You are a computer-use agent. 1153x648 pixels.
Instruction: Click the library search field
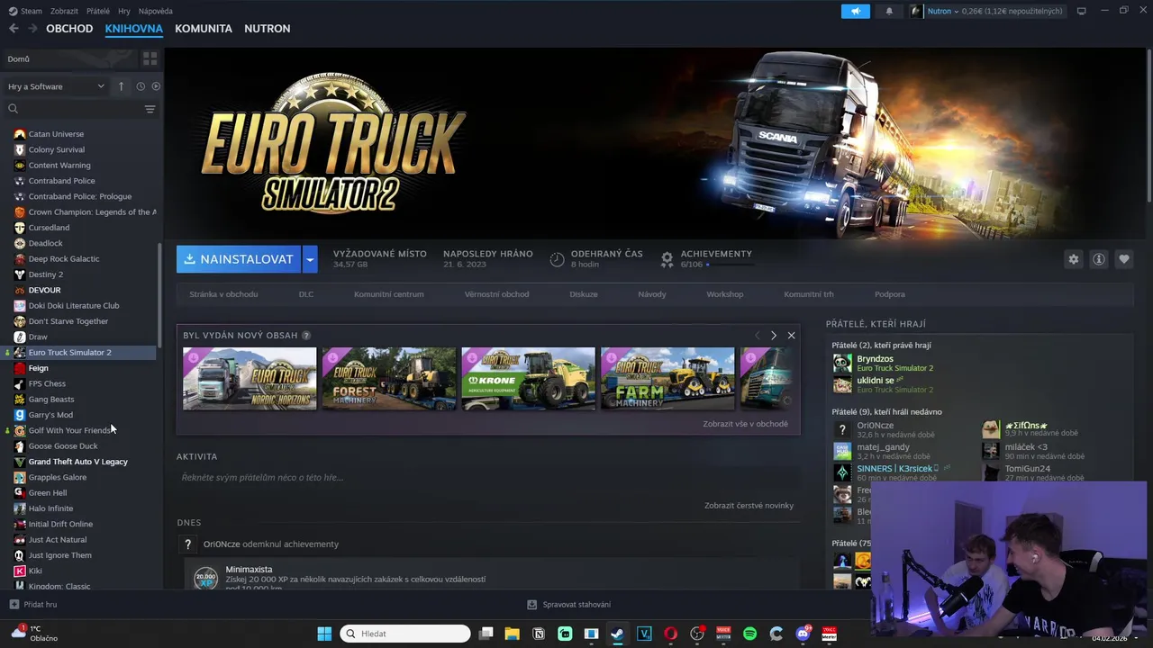coord(79,109)
